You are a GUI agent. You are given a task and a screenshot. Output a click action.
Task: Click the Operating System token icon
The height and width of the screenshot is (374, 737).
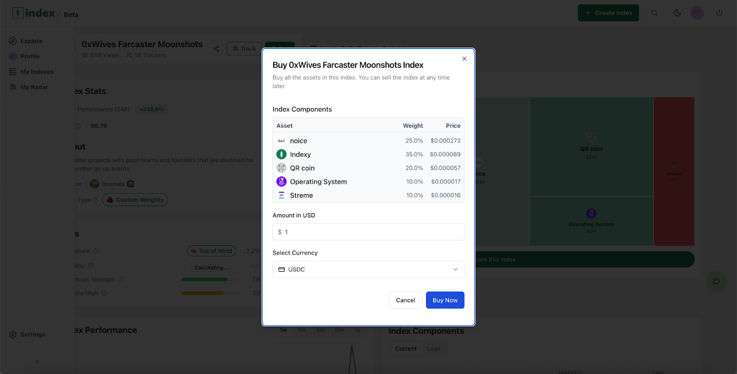[281, 181]
